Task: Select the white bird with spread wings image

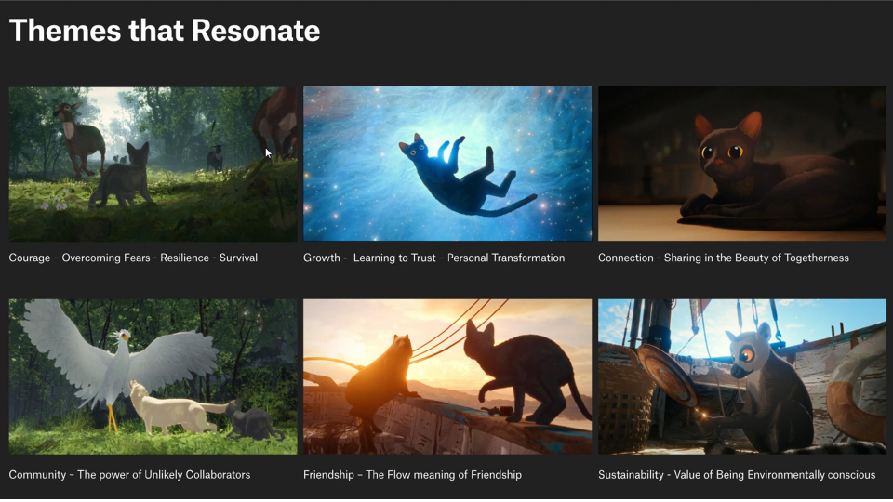Action: pos(153,376)
